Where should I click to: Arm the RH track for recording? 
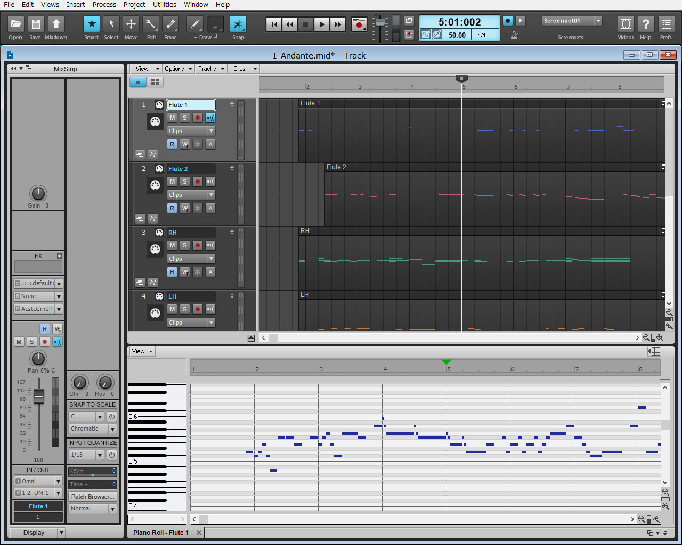198,245
